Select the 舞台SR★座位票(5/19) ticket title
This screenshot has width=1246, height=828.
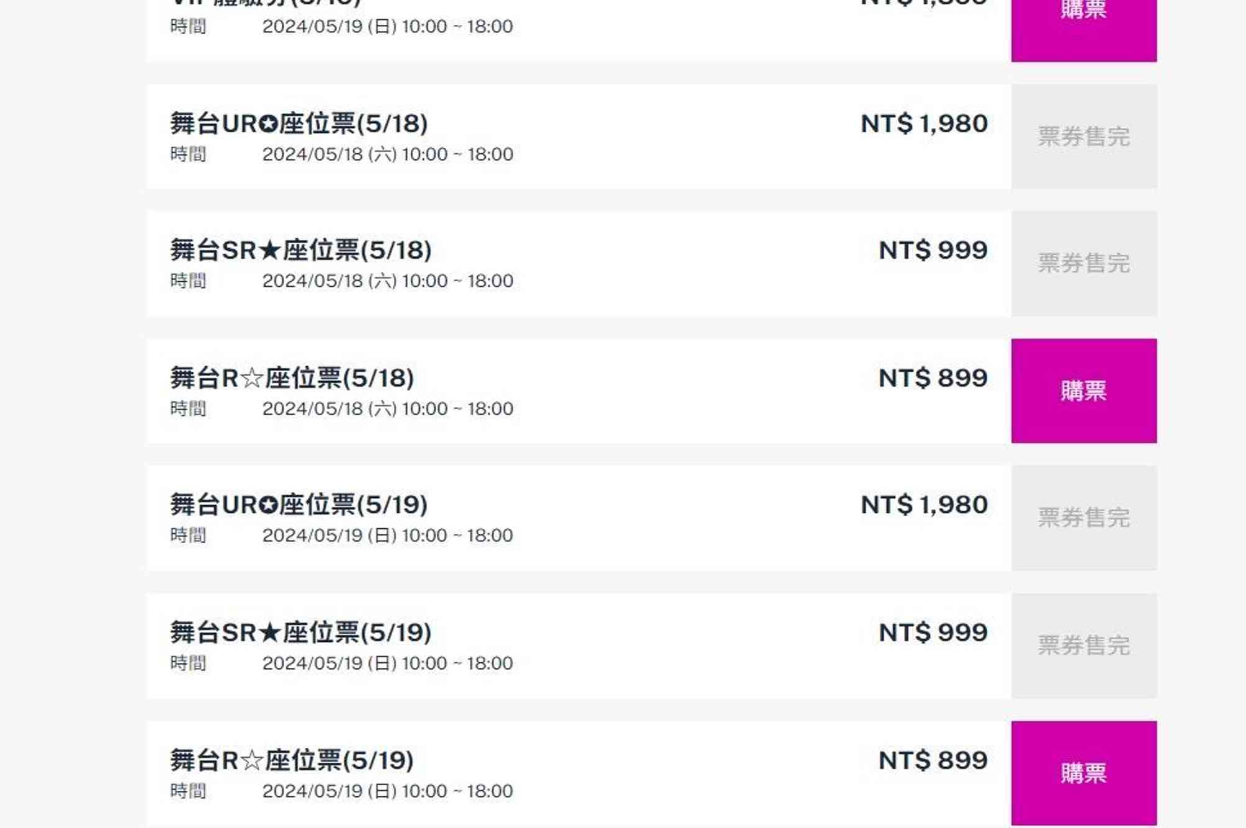coord(301,632)
